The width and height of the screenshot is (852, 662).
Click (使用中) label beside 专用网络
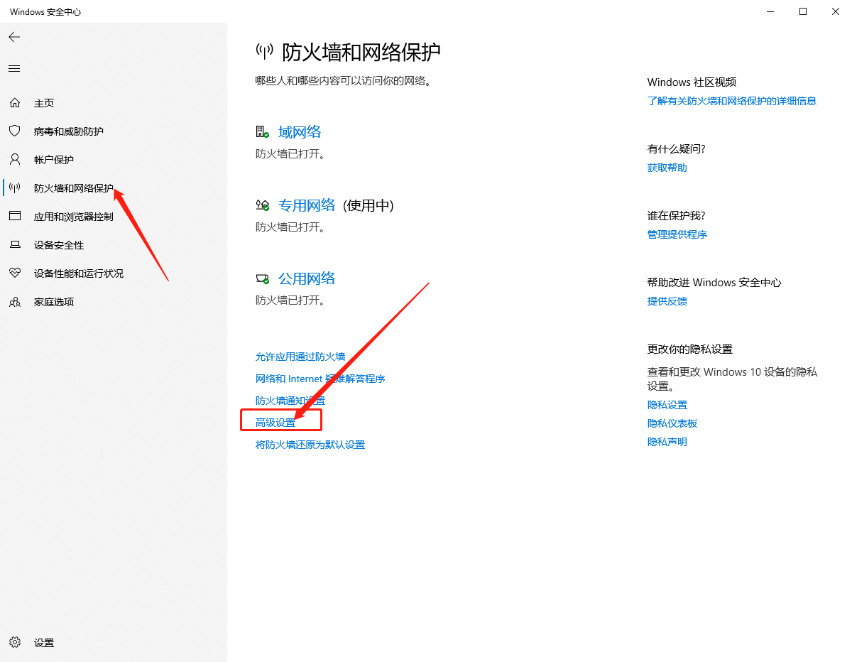click(x=368, y=205)
